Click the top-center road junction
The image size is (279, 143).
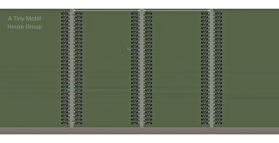(142, 10)
